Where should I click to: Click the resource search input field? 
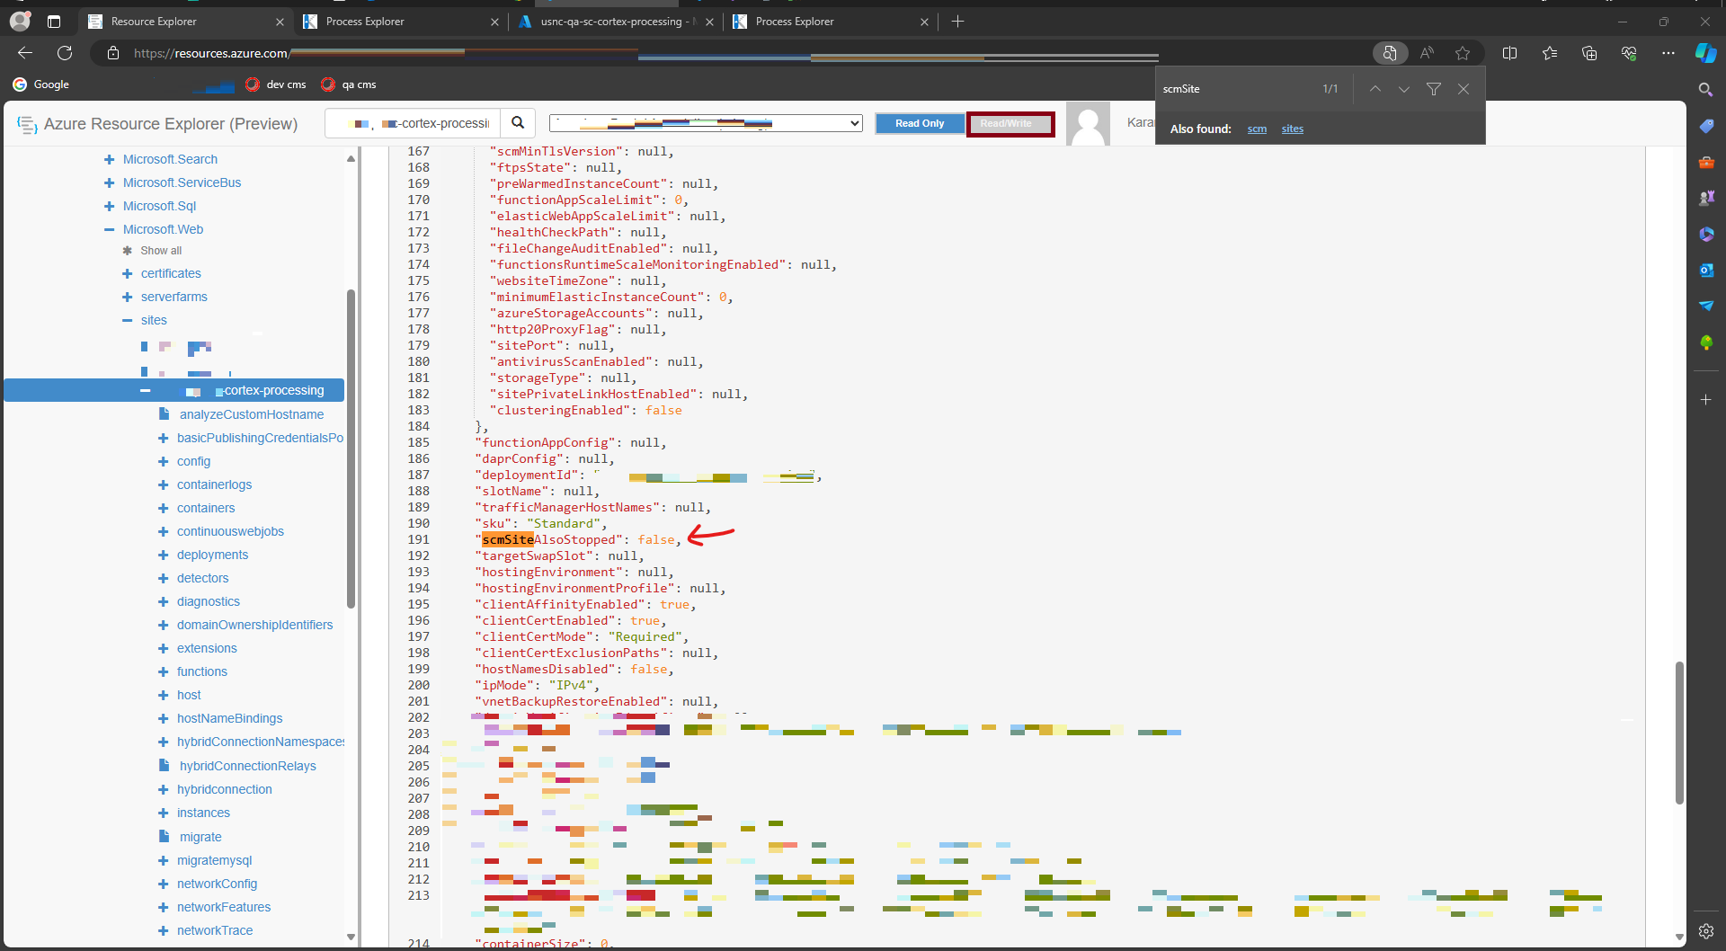413,123
